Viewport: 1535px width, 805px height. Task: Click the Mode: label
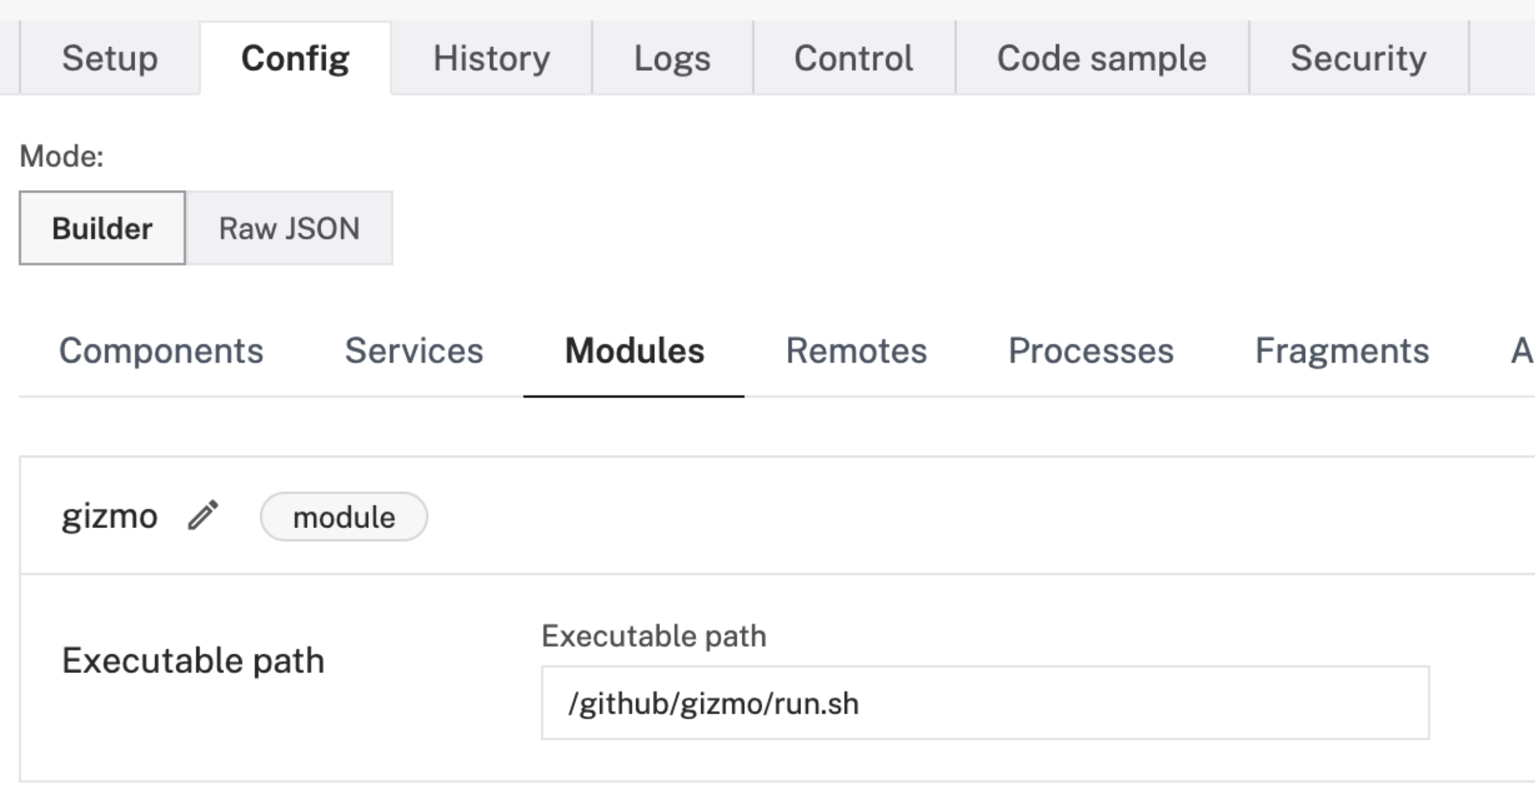click(x=62, y=156)
